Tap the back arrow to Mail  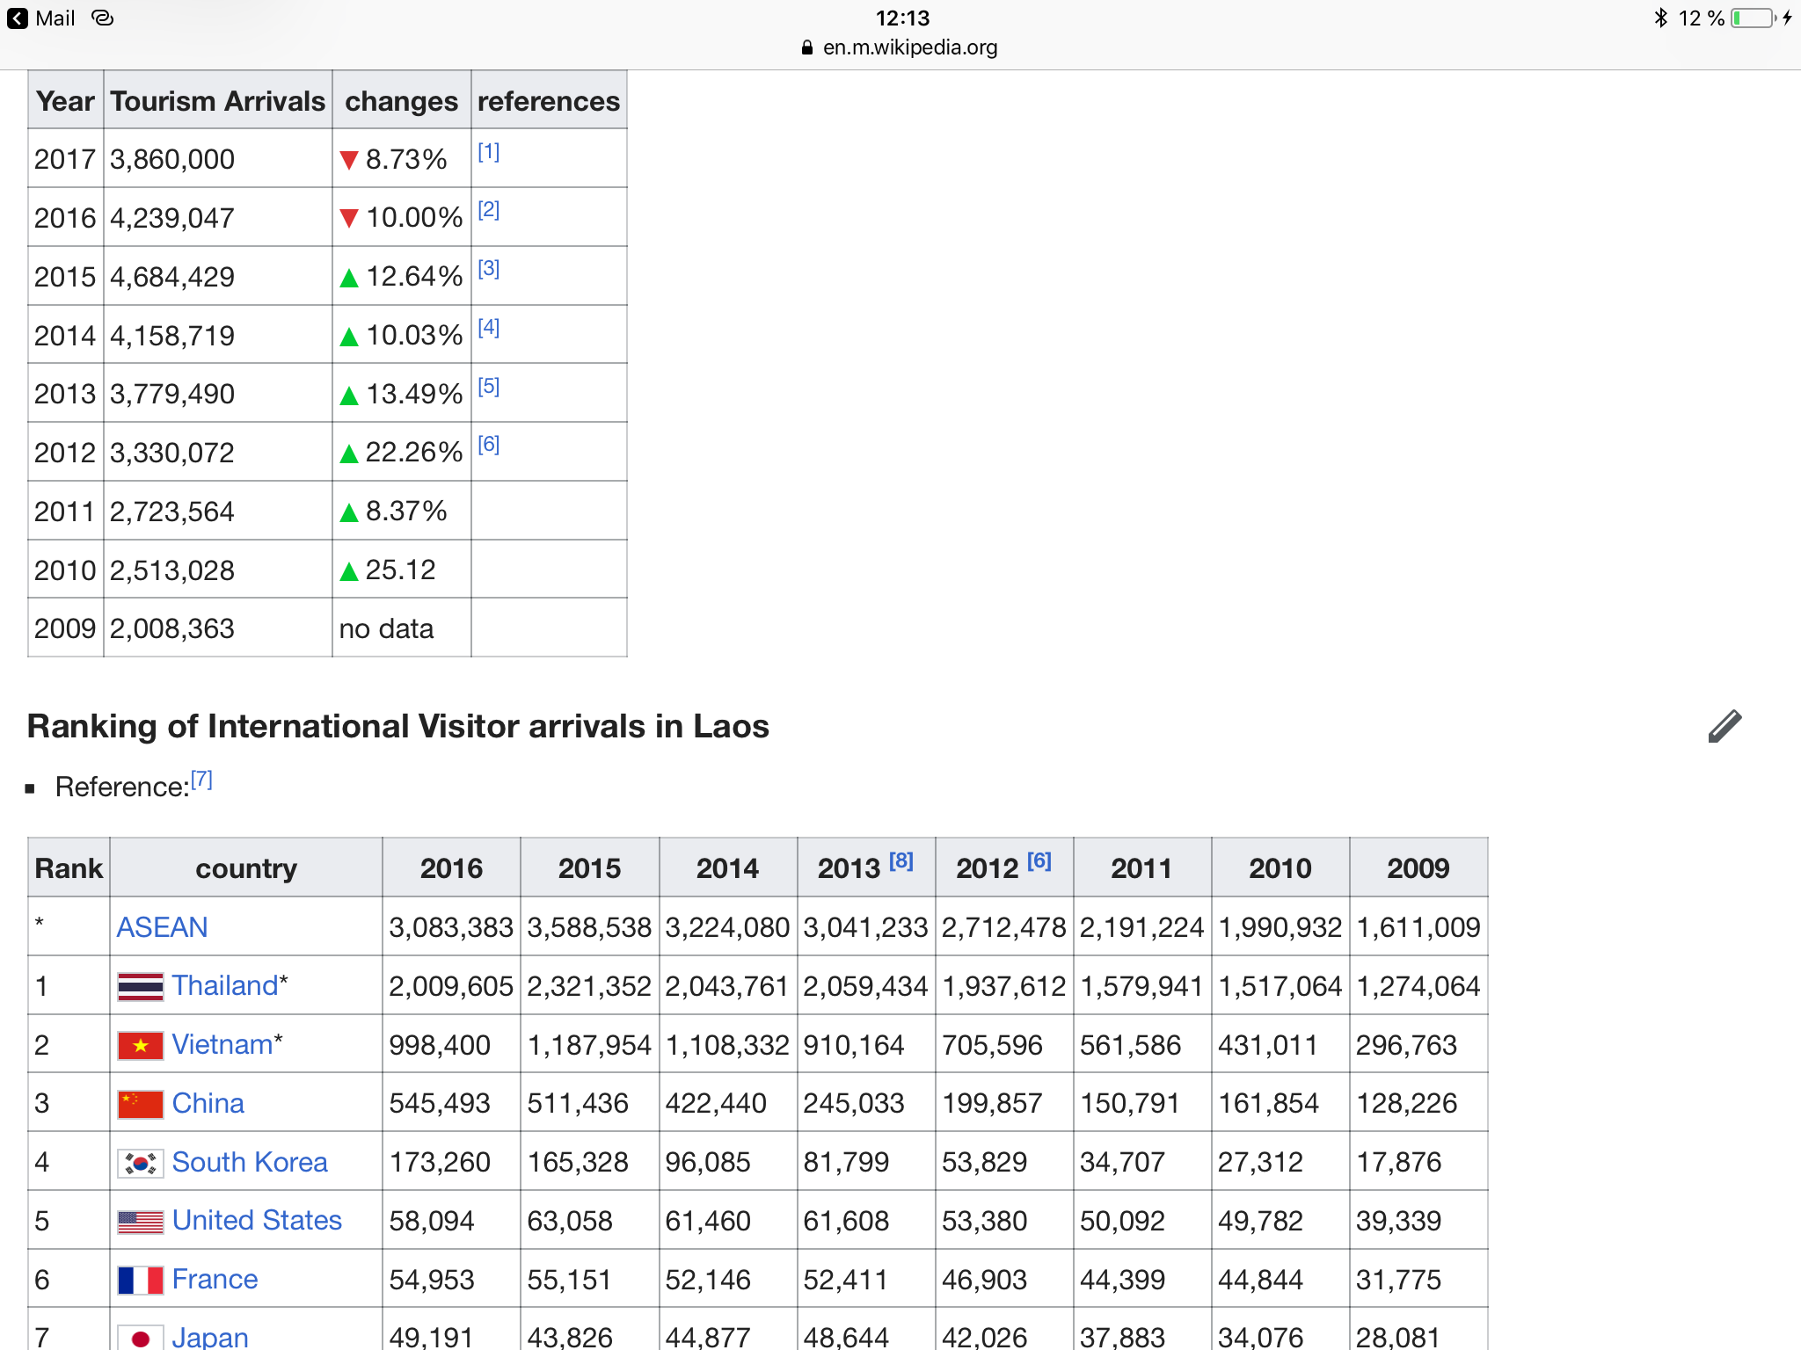pyautogui.click(x=18, y=18)
